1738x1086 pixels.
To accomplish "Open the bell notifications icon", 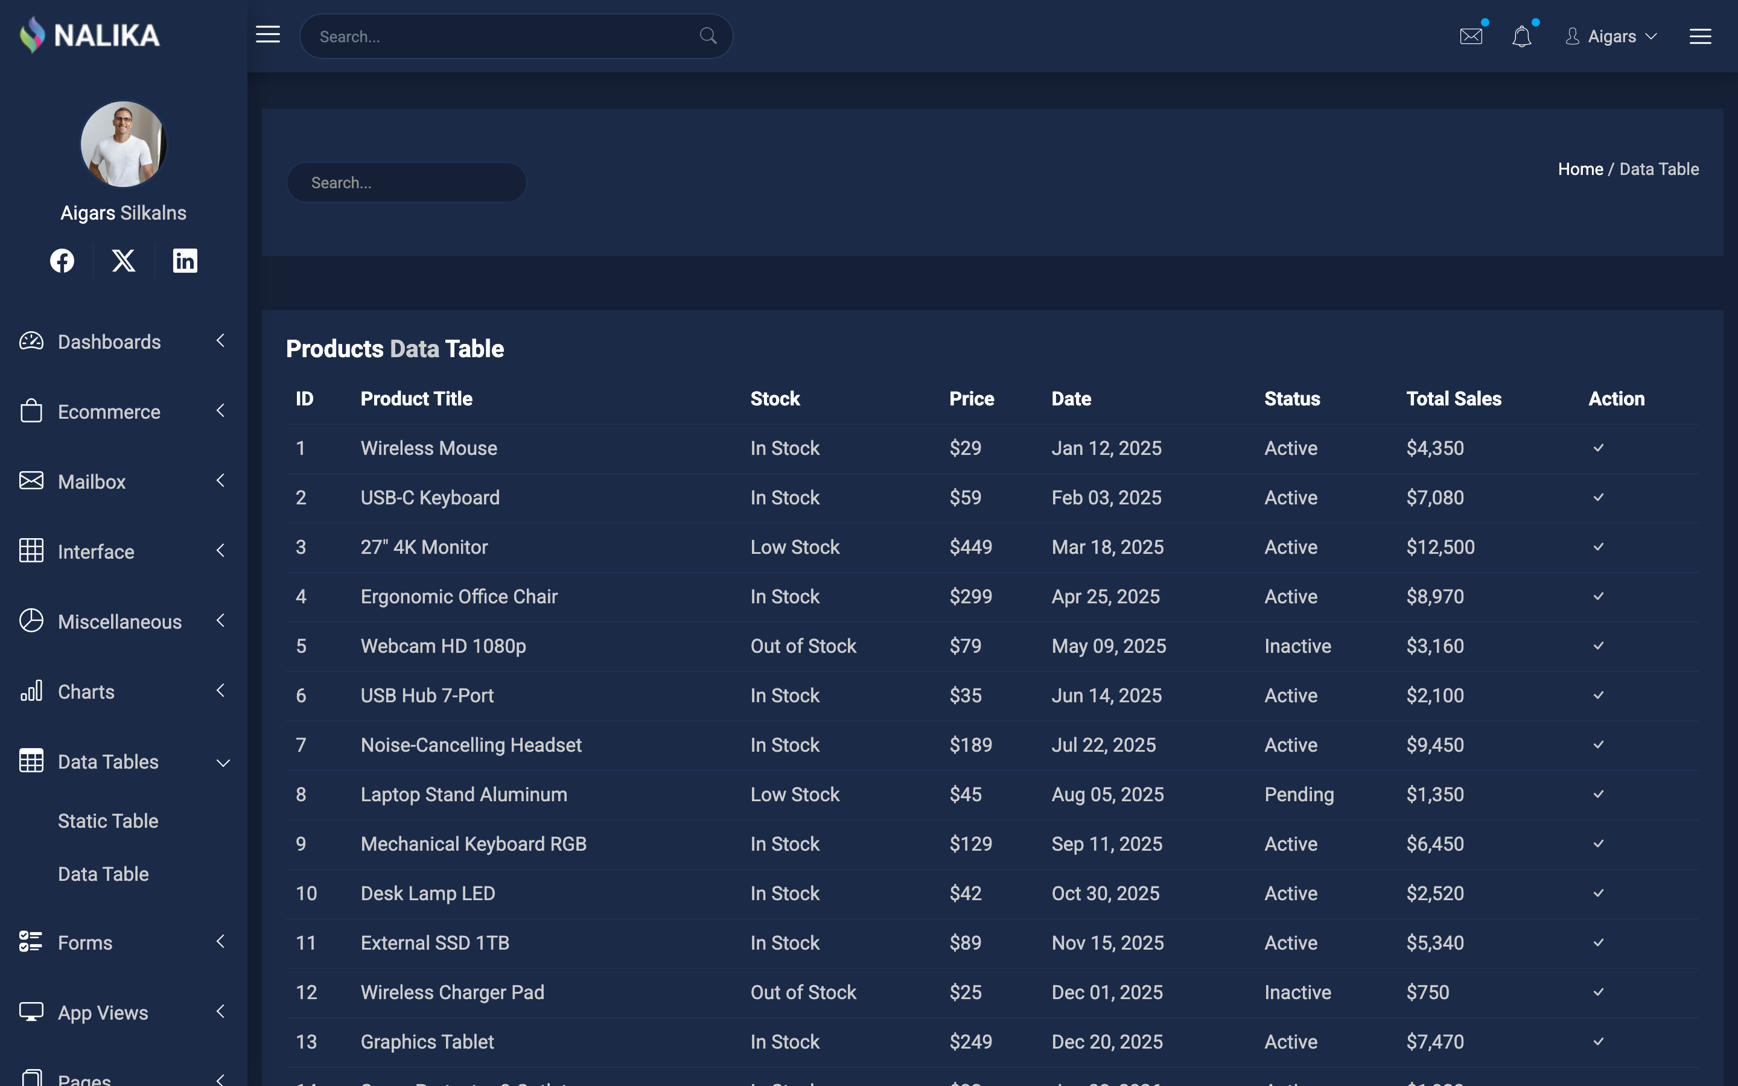I will pyautogui.click(x=1522, y=36).
